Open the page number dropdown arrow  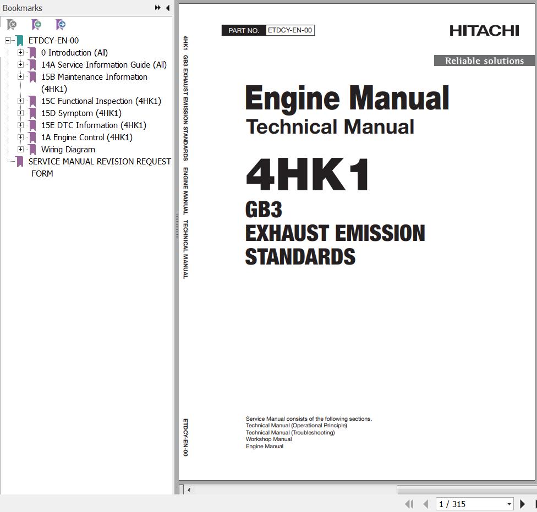(509, 504)
